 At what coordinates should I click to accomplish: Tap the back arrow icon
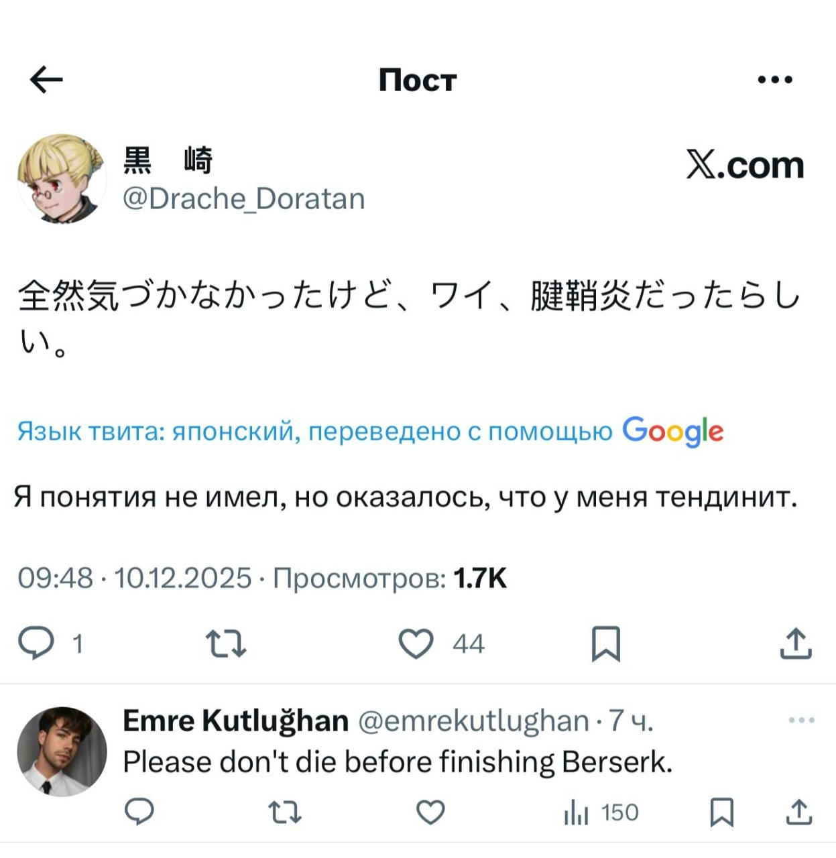(46, 80)
